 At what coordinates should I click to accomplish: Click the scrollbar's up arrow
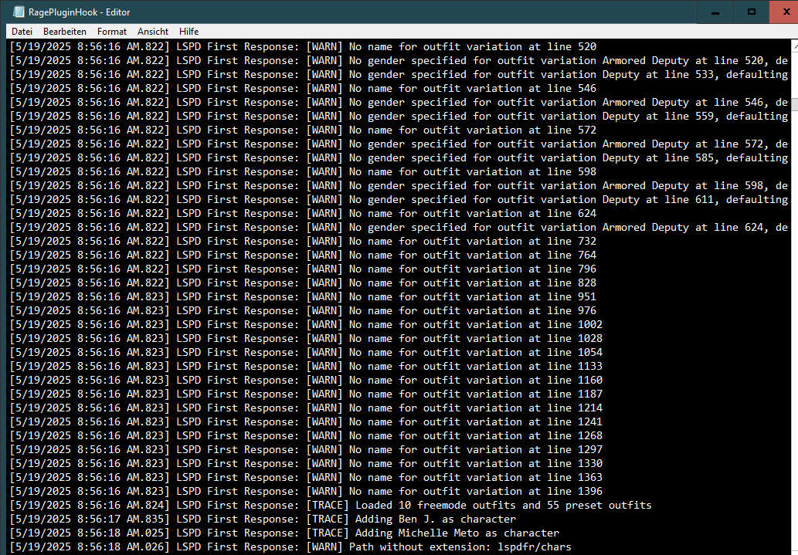pos(794,46)
